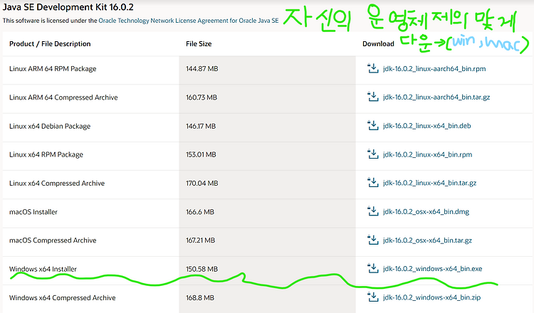Download jdk-16.0.2_osx-x64_bin.dmg file link

(426, 211)
